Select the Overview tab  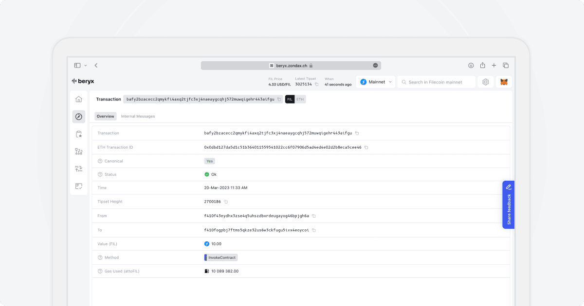coord(105,117)
